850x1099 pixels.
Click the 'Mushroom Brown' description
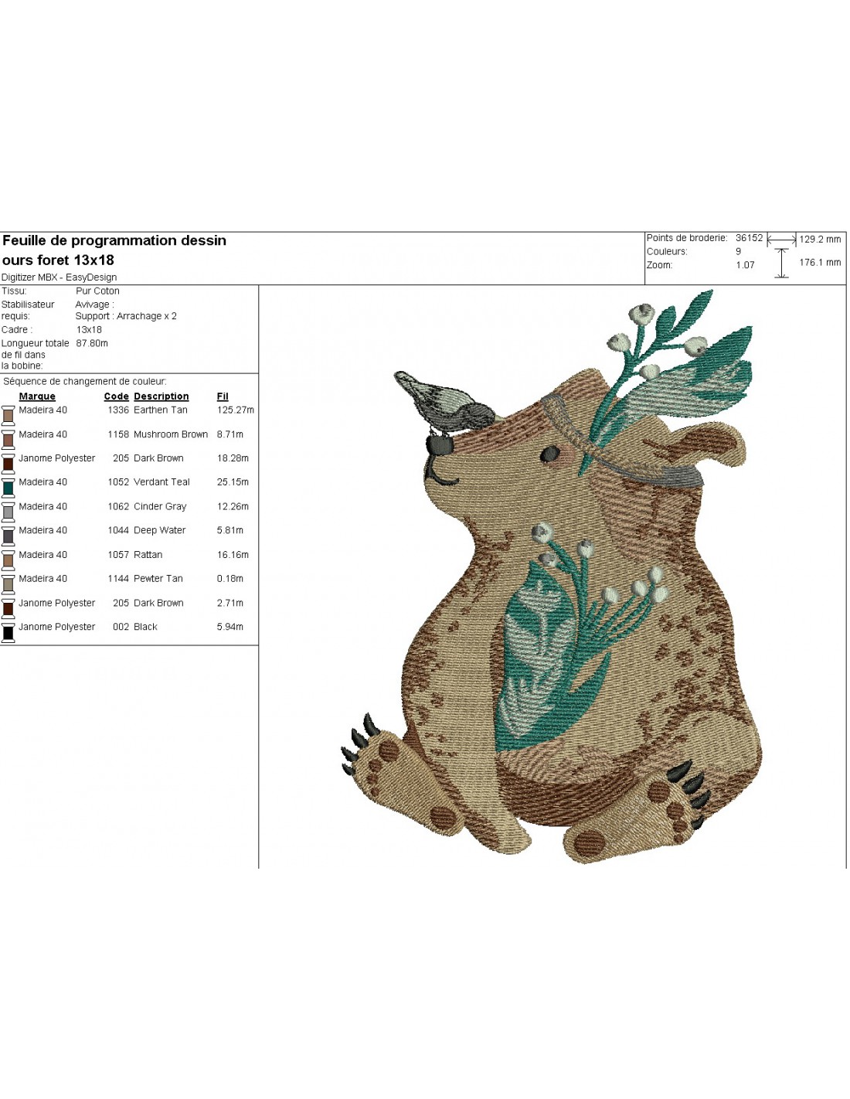click(171, 434)
